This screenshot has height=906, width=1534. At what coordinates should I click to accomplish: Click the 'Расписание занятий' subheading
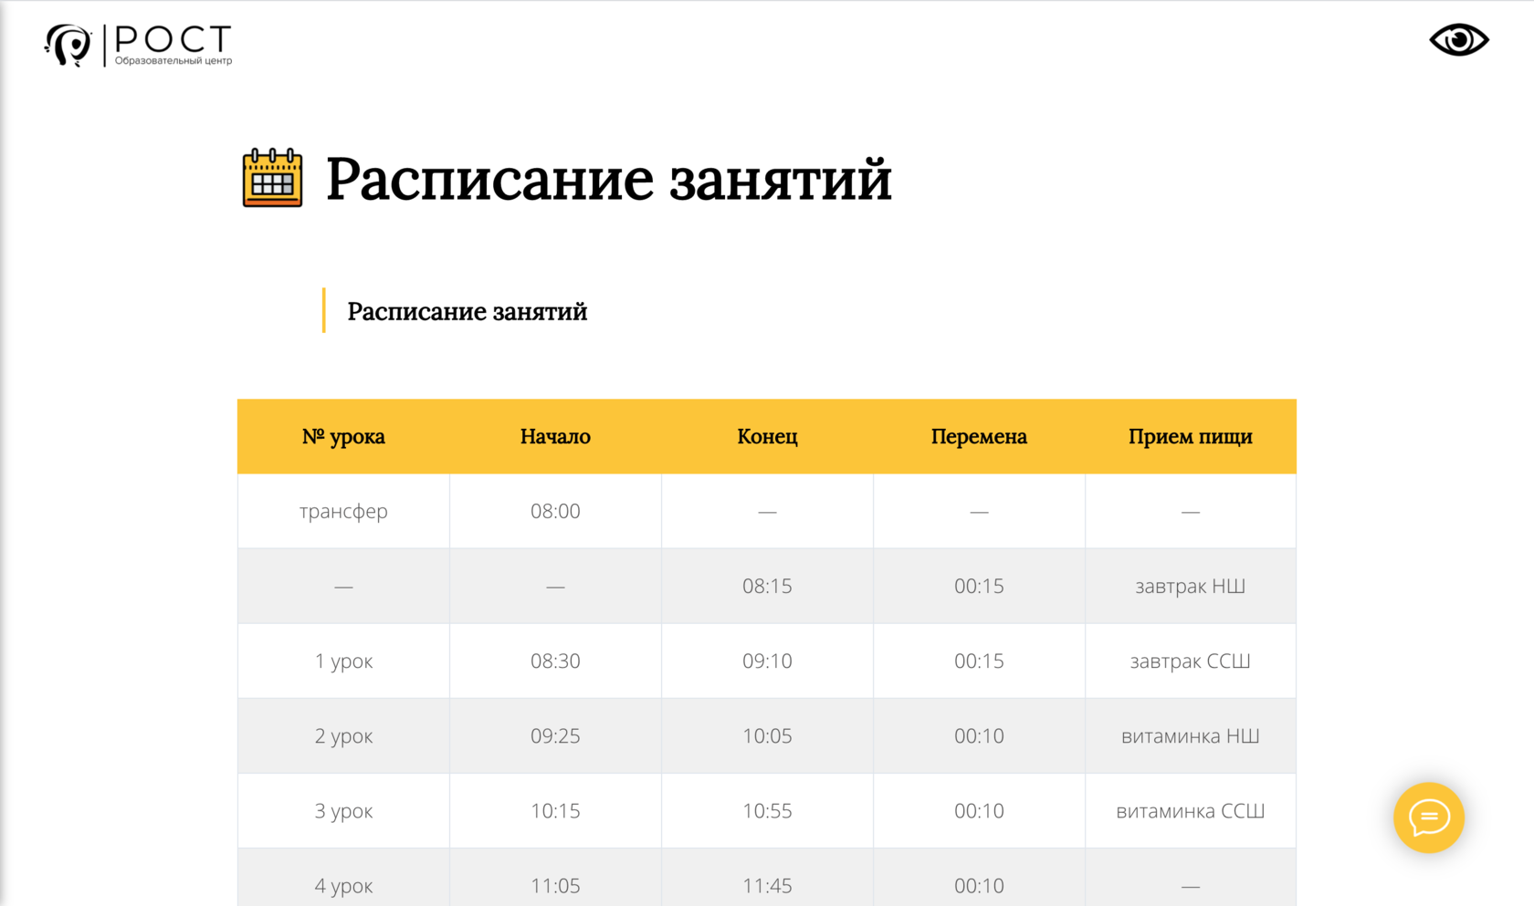tap(467, 311)
